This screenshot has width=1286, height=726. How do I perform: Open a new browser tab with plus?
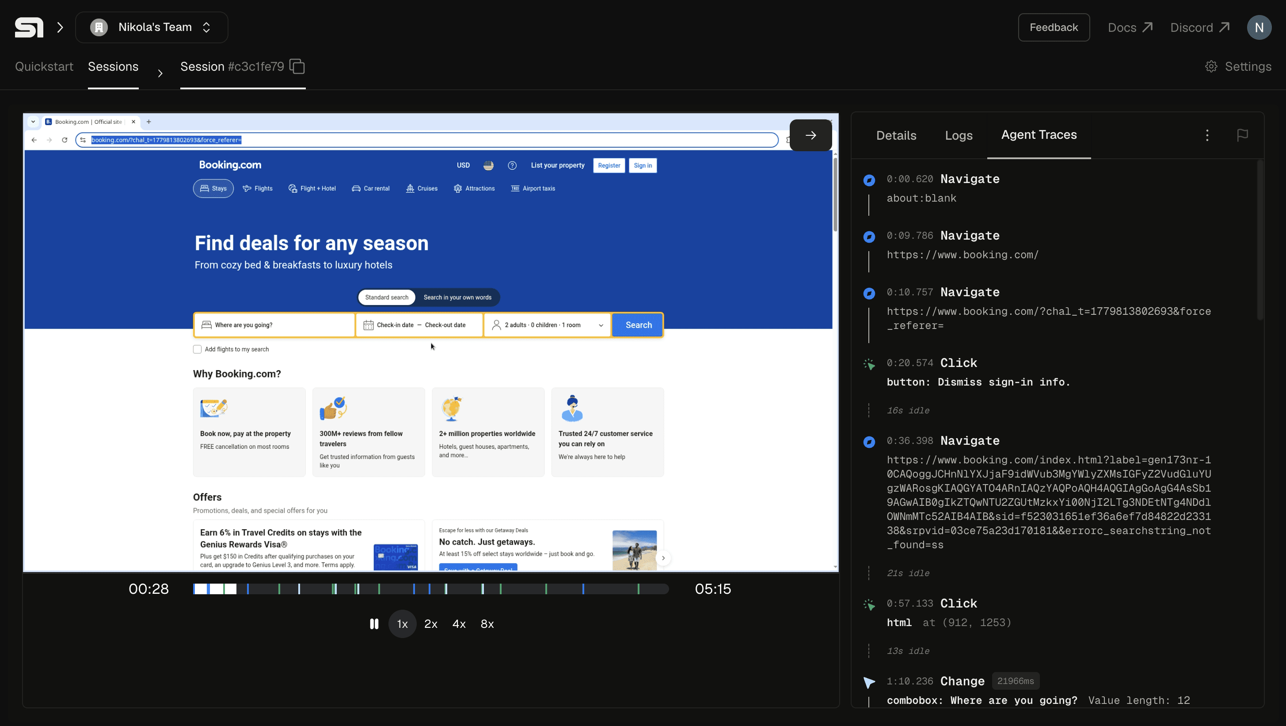click(148, 122)
